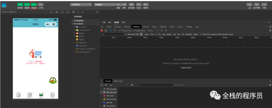This screenshot has height=108, width=272.
Task: Check Only show requests with SameSite issues
Action: (201, 34)
